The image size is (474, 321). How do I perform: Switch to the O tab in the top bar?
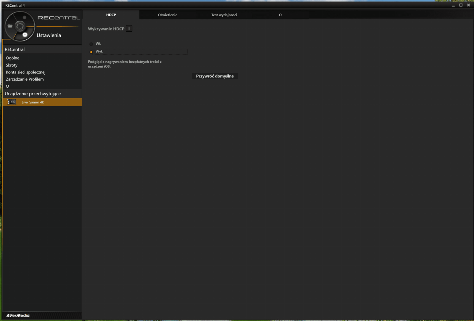pos(280,15)
